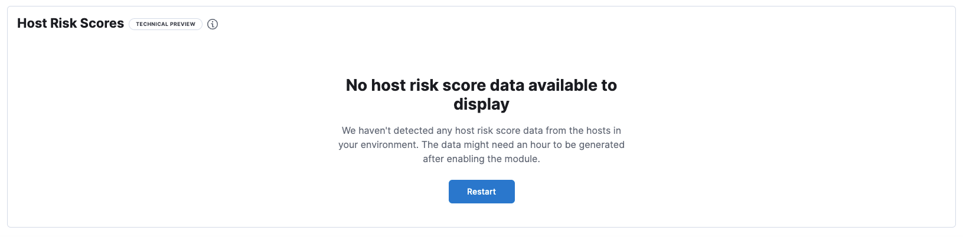Select the Host Risk Scores panel title

(70, 24)
